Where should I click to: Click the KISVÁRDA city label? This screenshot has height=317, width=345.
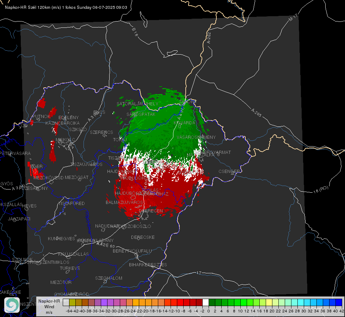pos(184,123)
